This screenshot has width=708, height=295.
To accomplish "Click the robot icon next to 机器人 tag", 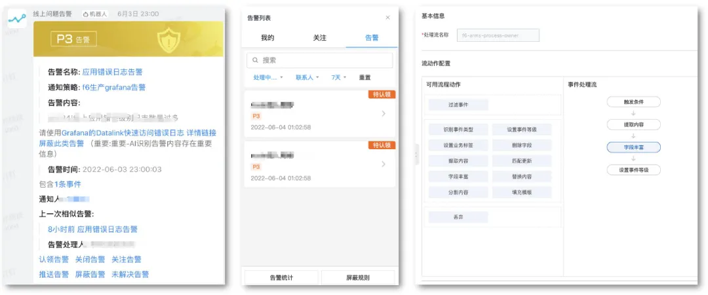I will coord(86,14).
